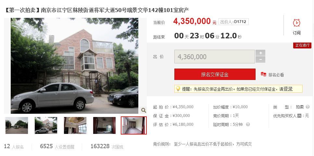Click the 登录 login link in reminder
Viewport: 314px width, 156px height.
click(288, 89)
